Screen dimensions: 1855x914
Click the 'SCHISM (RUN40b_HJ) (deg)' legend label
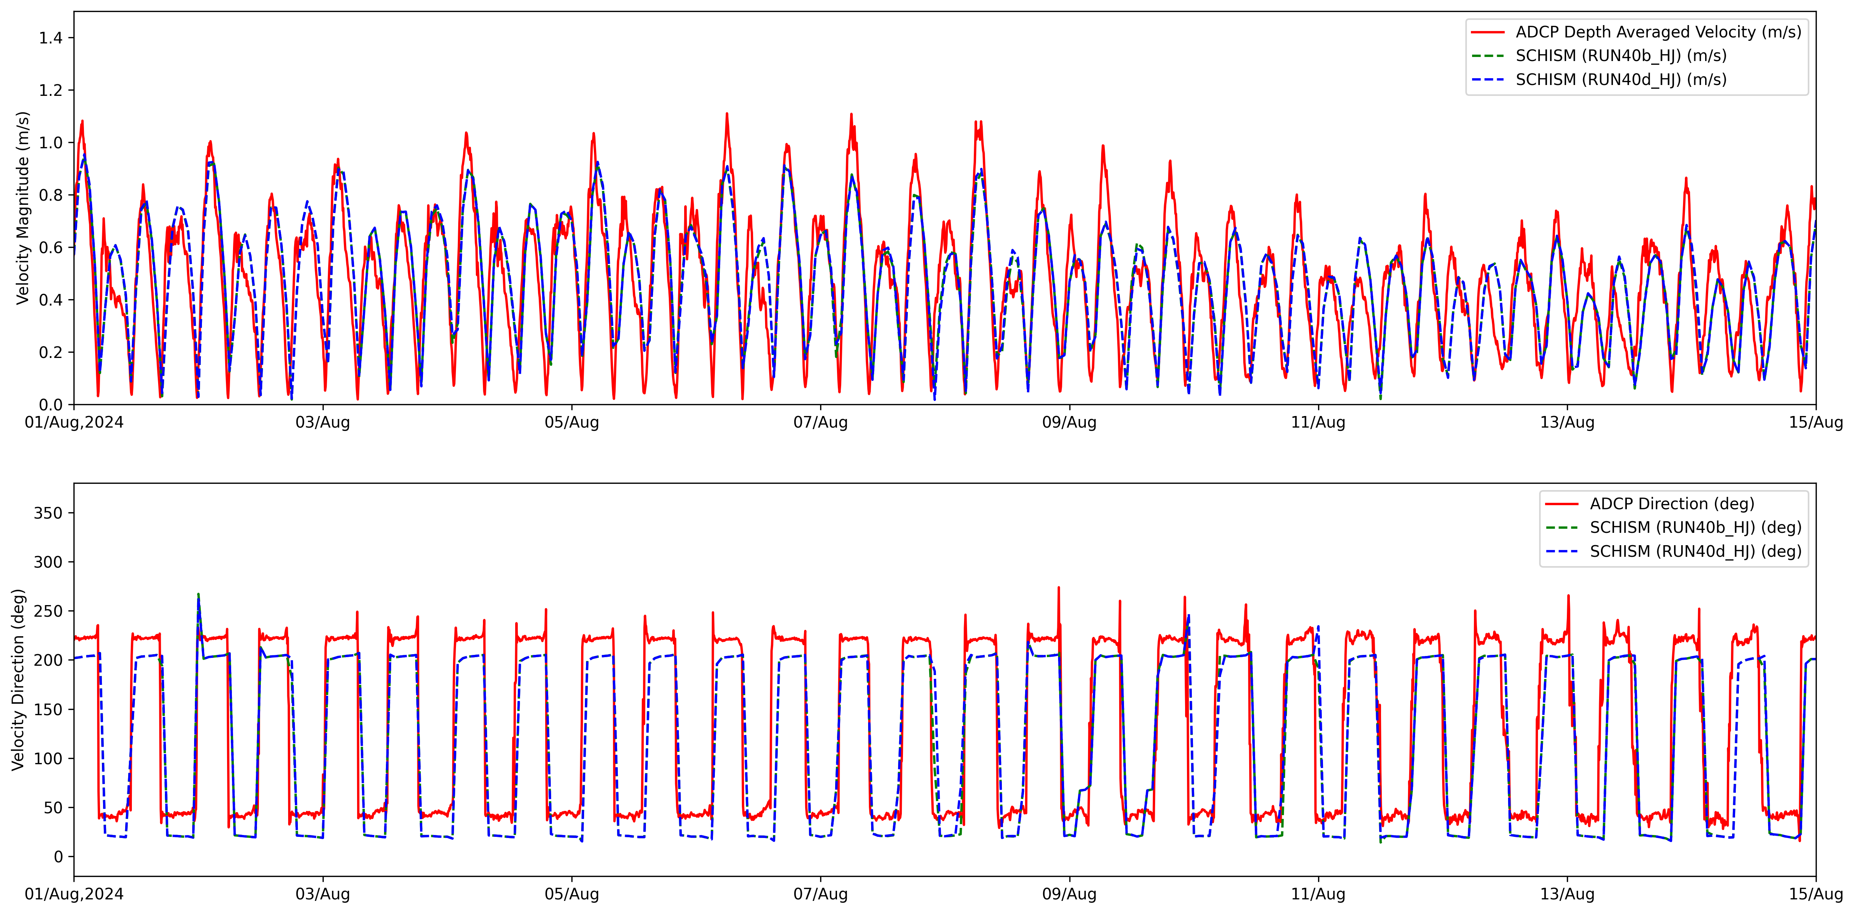tap(1696, 528)
